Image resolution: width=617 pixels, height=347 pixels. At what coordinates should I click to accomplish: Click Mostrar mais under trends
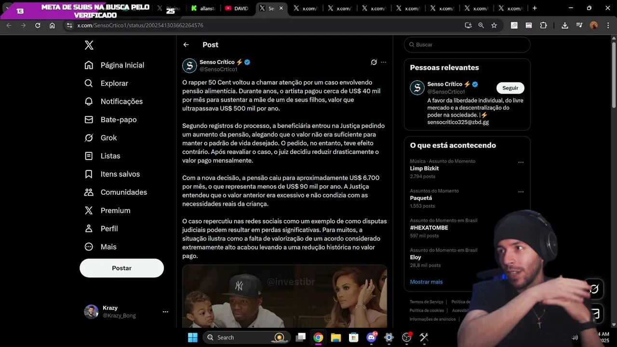426,282
